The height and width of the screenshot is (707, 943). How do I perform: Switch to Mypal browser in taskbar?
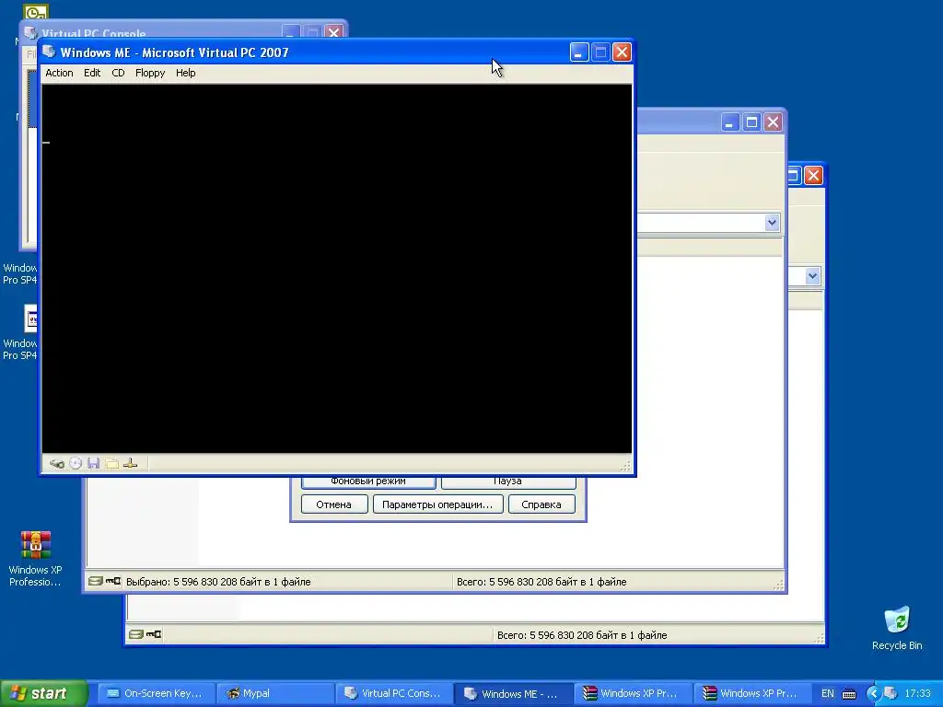(274, 693)
